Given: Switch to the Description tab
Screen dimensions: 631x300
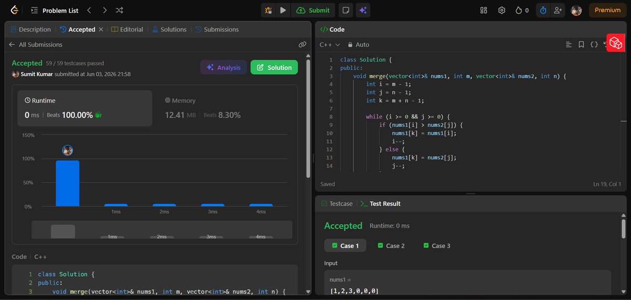Looking at the screenshot, I should [30, 29].
